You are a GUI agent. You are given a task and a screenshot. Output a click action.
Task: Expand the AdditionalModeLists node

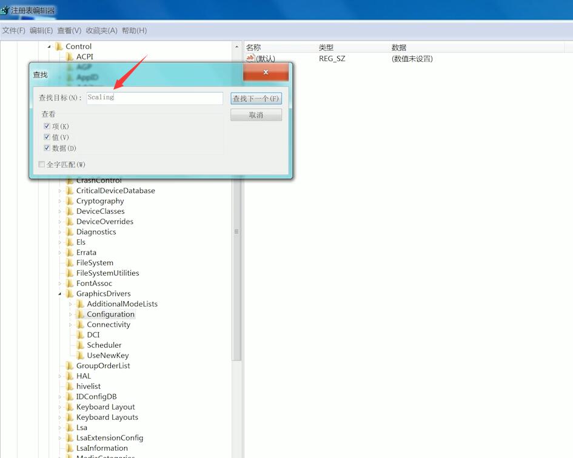70,304
